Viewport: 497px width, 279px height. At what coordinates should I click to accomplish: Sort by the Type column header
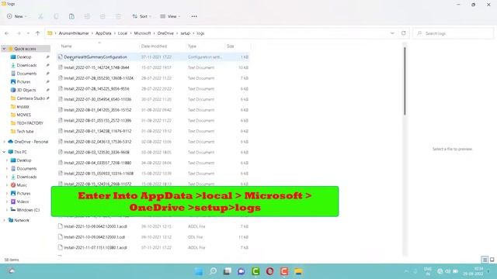(x=192, y=46)
